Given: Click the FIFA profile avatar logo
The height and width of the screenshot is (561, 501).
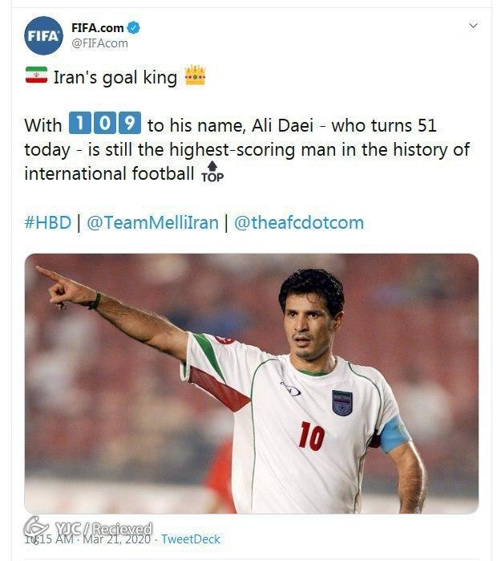Looking at the screenshot, I should [43, 35].
